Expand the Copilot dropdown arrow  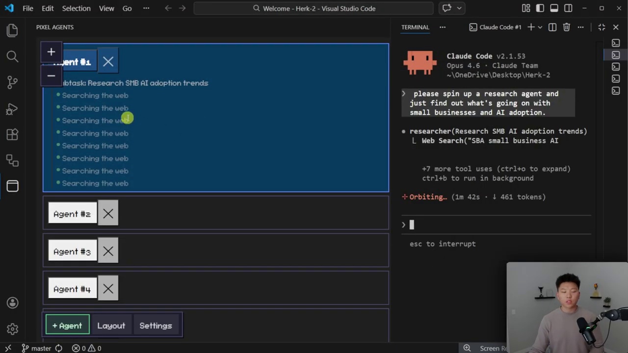click(459, 8)
